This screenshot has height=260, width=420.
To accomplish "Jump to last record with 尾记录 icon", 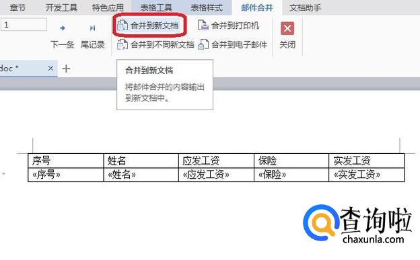I will pos(92,28).
